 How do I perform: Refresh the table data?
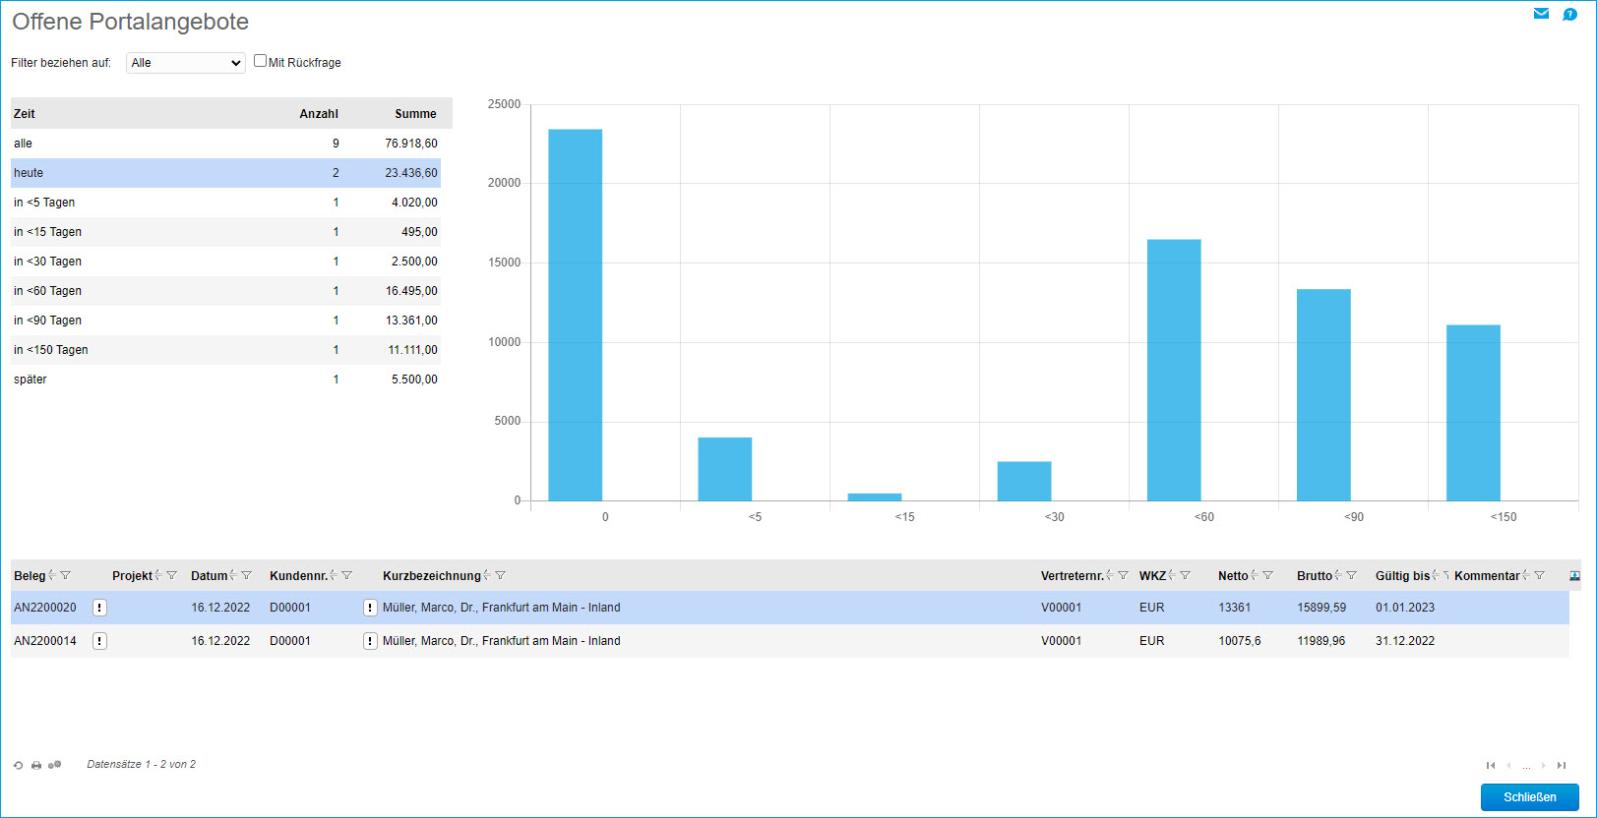coord(18,765)
